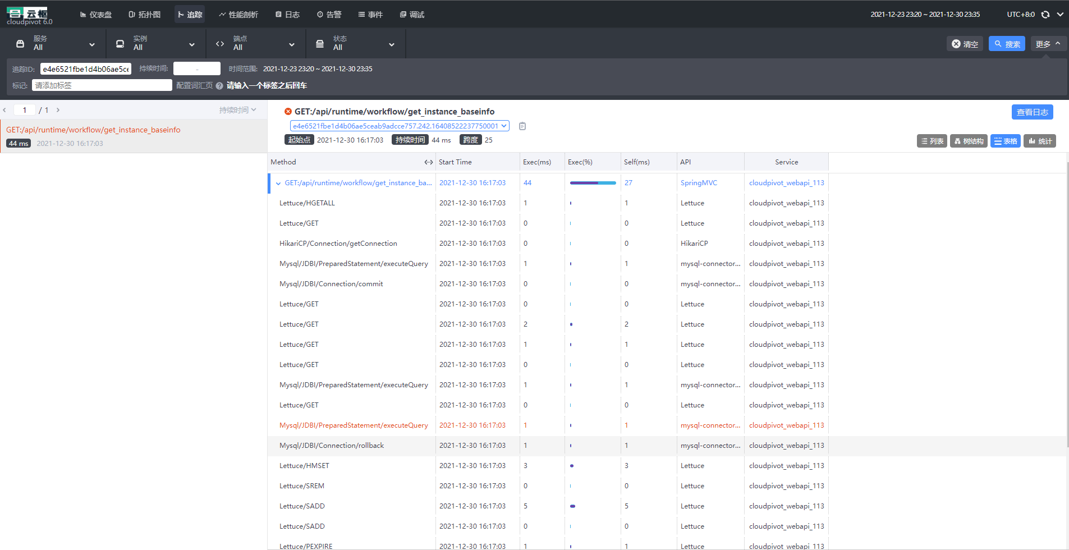This screenshot has height=550, width=1069.
Task: Click the Service column header
Action: tap(786, 162)
